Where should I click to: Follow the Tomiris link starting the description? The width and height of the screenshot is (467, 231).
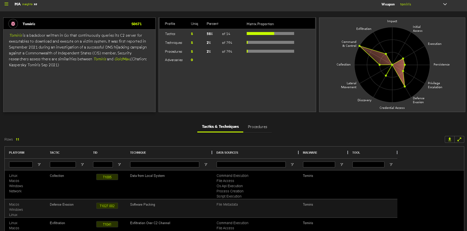pos(15,35)
